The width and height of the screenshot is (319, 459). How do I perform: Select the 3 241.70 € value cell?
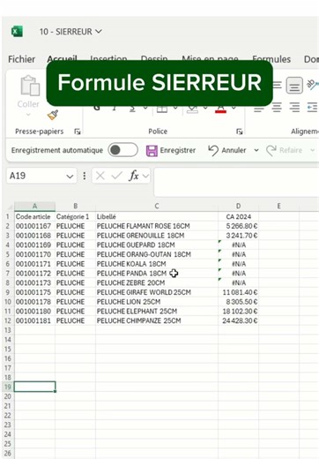[x=238, y=236]
